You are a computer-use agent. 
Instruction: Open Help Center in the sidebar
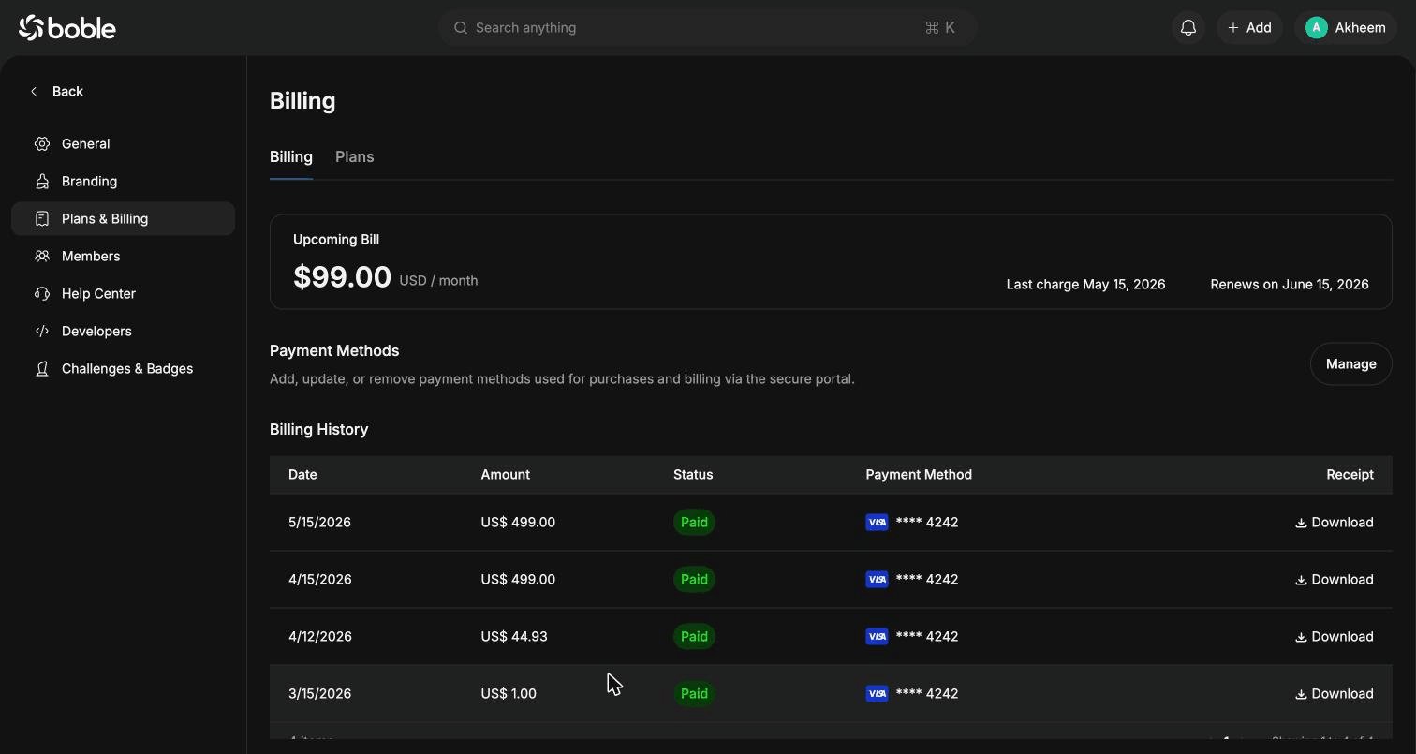tap(123, 293)
